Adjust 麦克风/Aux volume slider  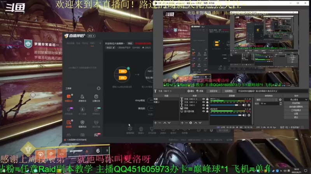(226, 105)
